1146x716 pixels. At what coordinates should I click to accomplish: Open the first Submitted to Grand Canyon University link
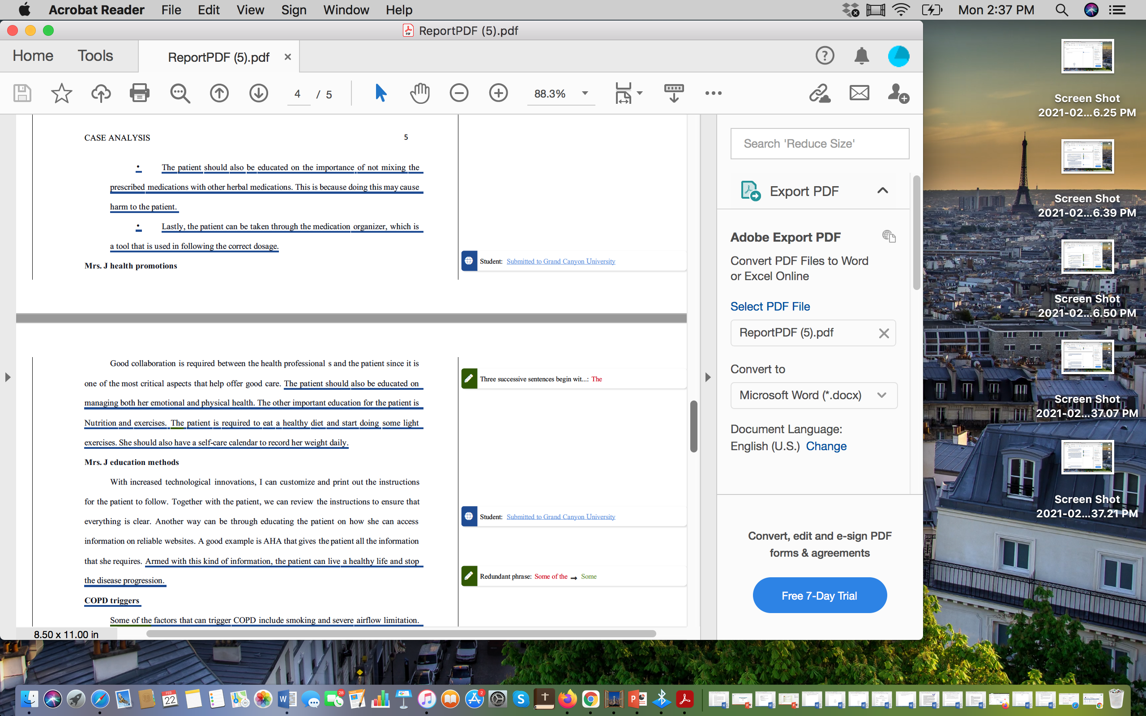coord(560,261)
